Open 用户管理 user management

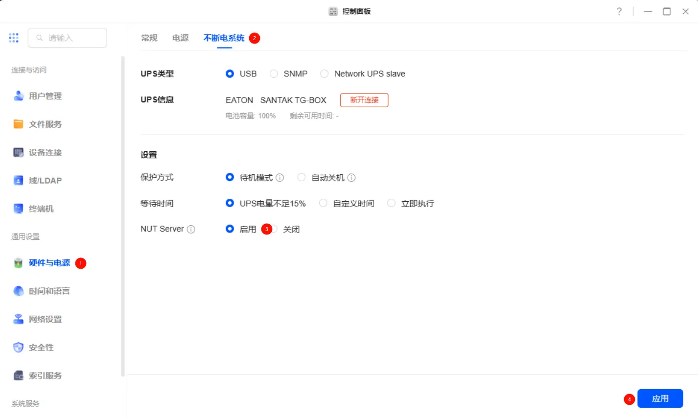(x=45, y=96)
